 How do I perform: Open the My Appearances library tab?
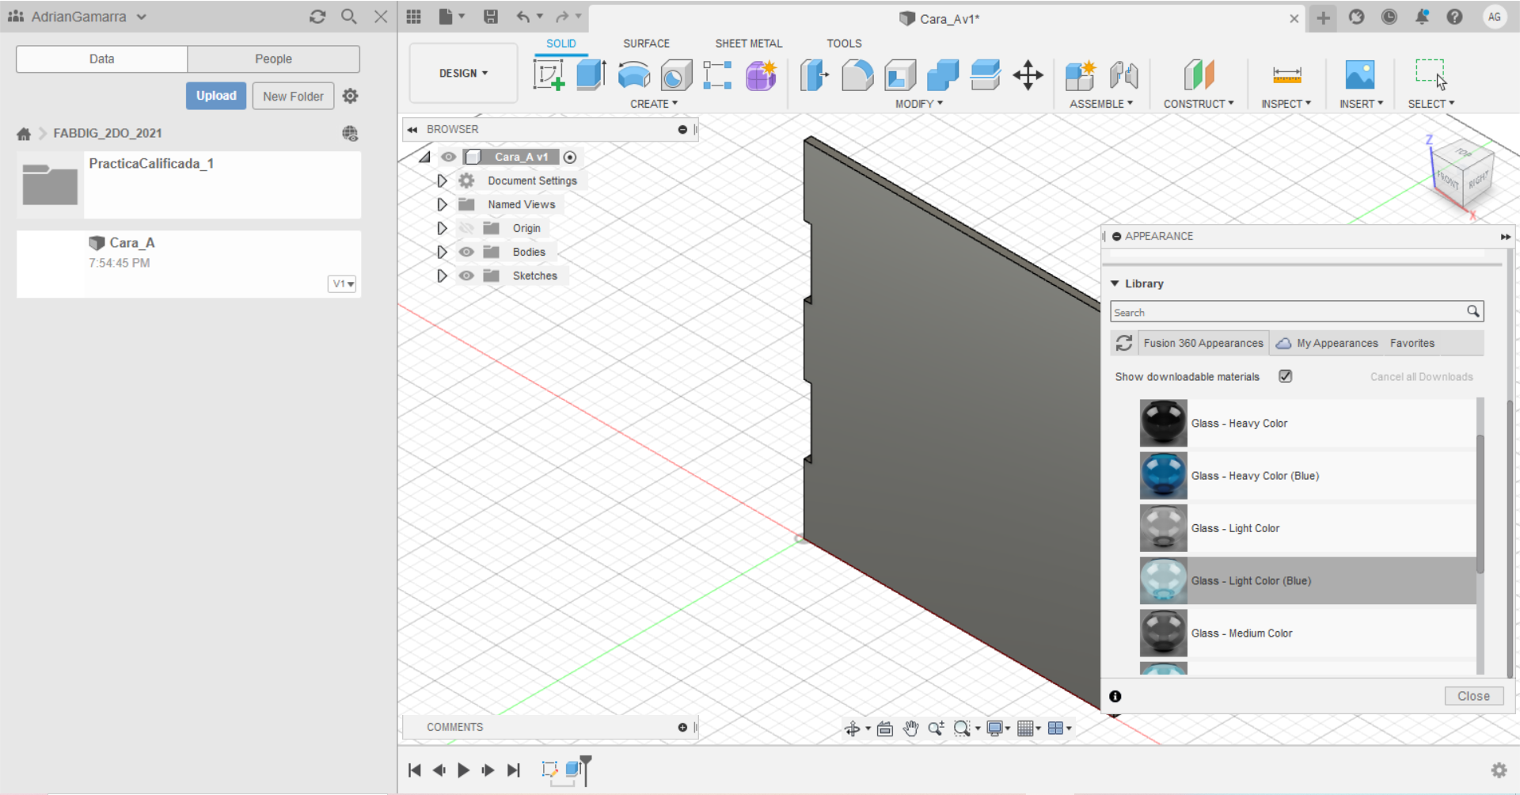(x=1327, y=343)
